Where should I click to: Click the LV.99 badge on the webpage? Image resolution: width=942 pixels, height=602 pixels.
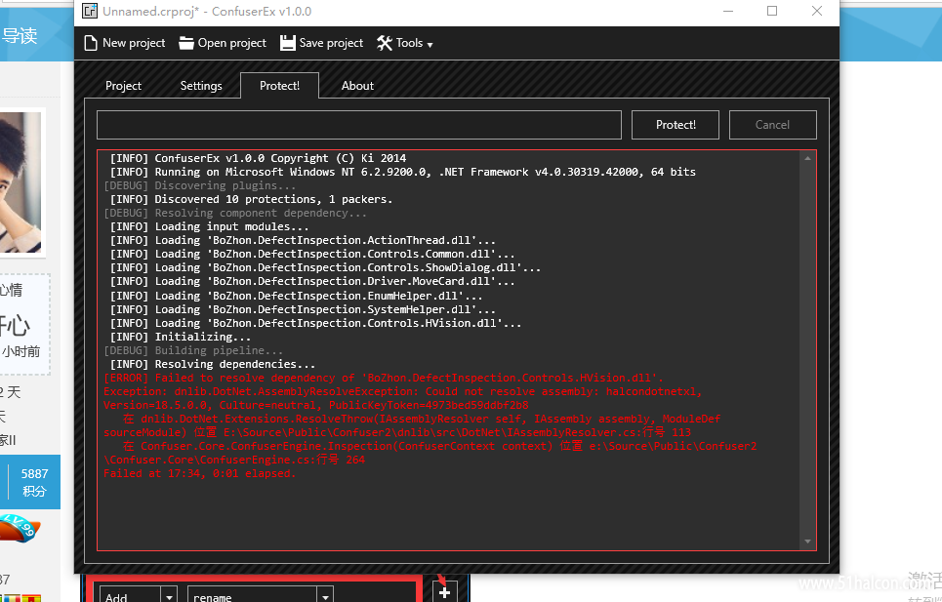[20, 528]
